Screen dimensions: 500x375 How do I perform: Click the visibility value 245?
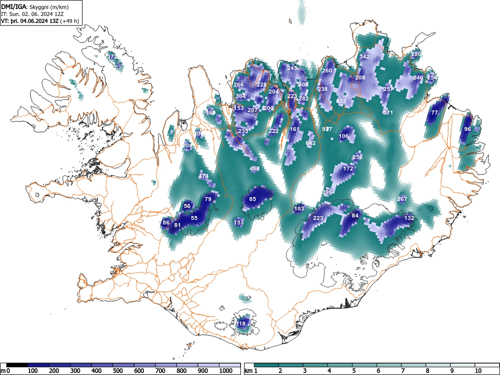tap(292, 68)
